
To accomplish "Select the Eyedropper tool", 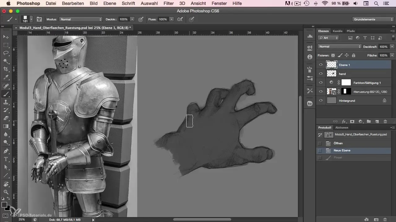I will coord(6,77).
